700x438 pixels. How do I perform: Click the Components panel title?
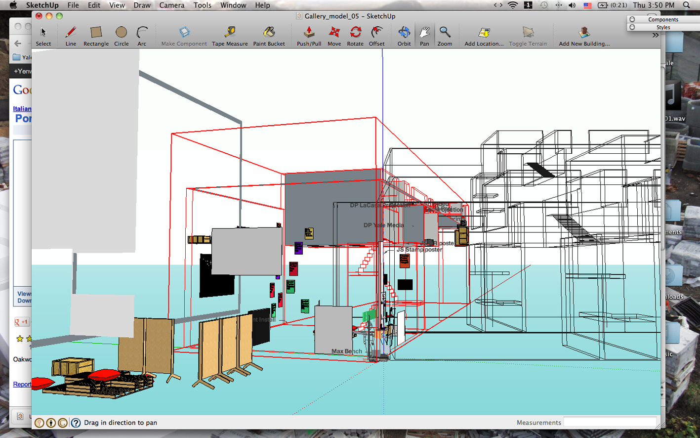point(663,19)
